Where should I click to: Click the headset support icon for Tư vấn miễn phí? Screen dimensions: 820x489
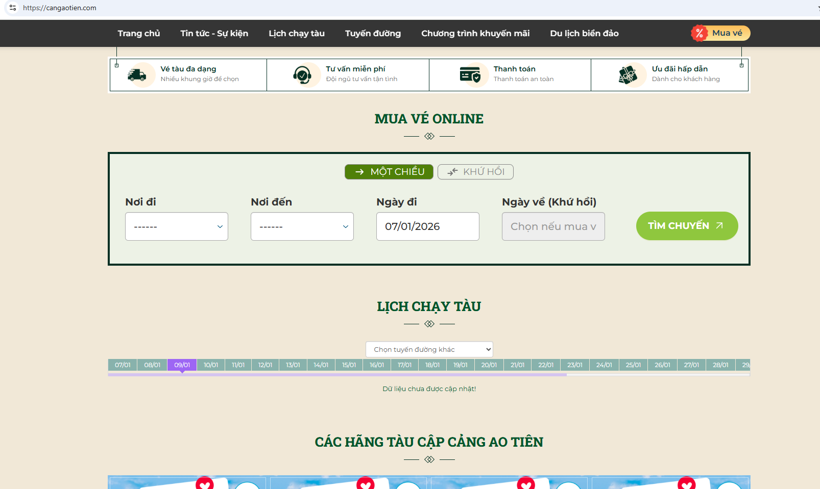(302, 75)
